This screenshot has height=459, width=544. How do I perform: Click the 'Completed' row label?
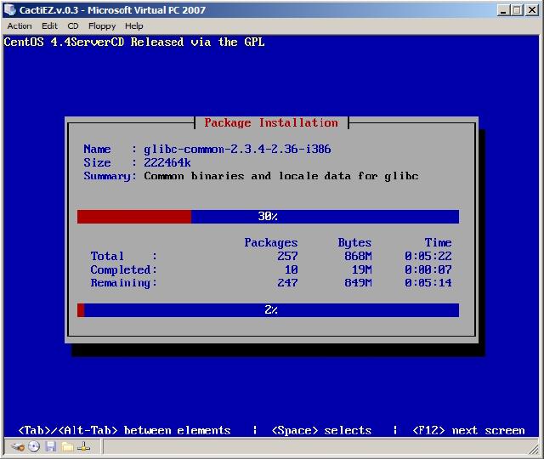(x=123, y=269)
